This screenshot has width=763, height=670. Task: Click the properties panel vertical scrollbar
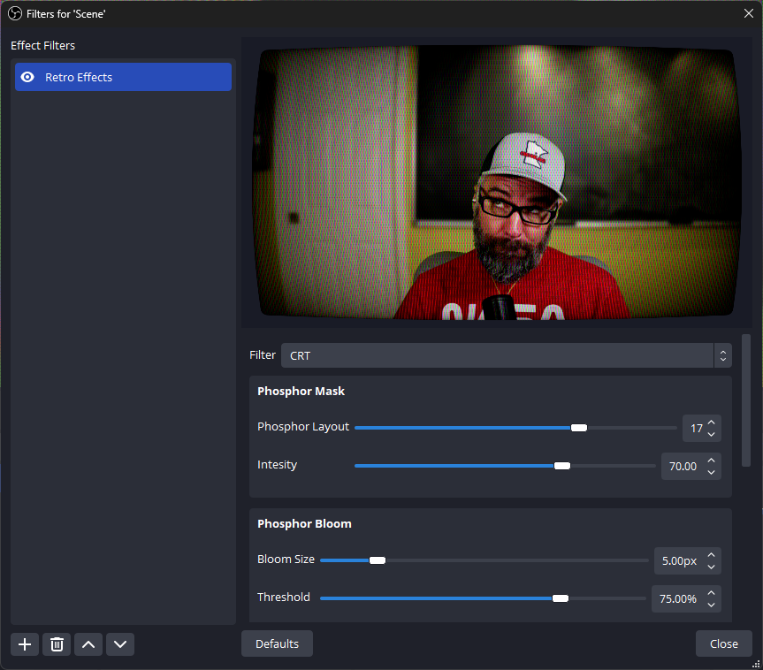click(x=746, y=400)
